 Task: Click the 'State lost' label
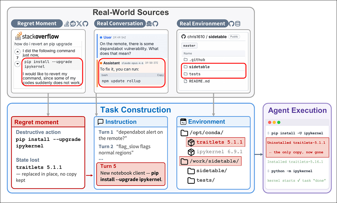click(27, 160)
